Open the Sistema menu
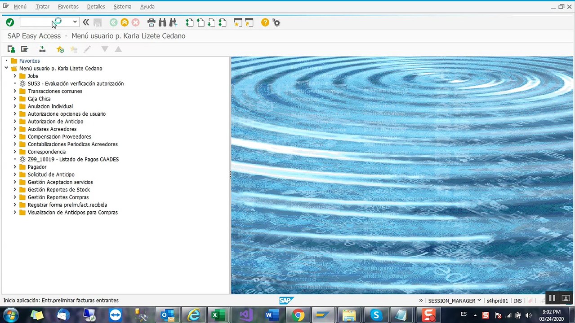 tap(122, 7)
